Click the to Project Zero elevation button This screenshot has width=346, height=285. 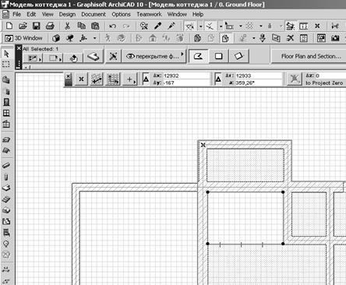pyautogui.click(x=324, y=83)
